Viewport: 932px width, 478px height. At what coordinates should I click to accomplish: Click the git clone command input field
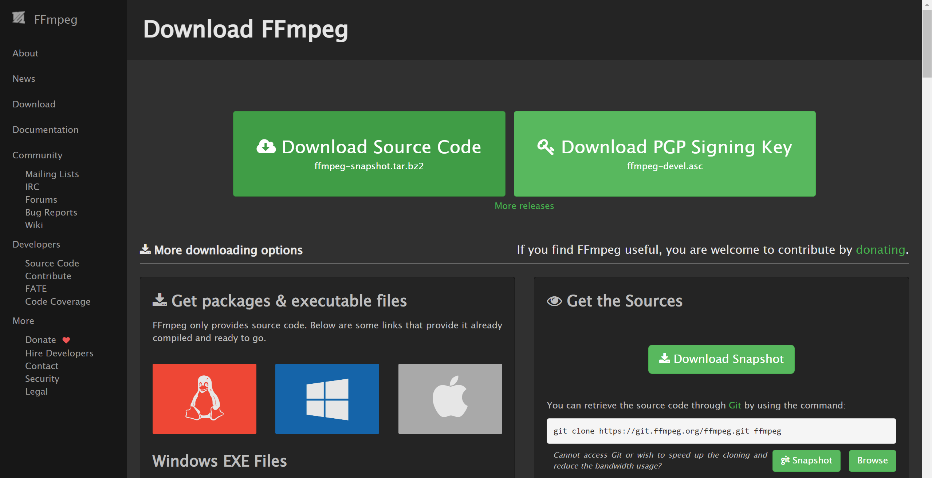click(x=721, y=430)
